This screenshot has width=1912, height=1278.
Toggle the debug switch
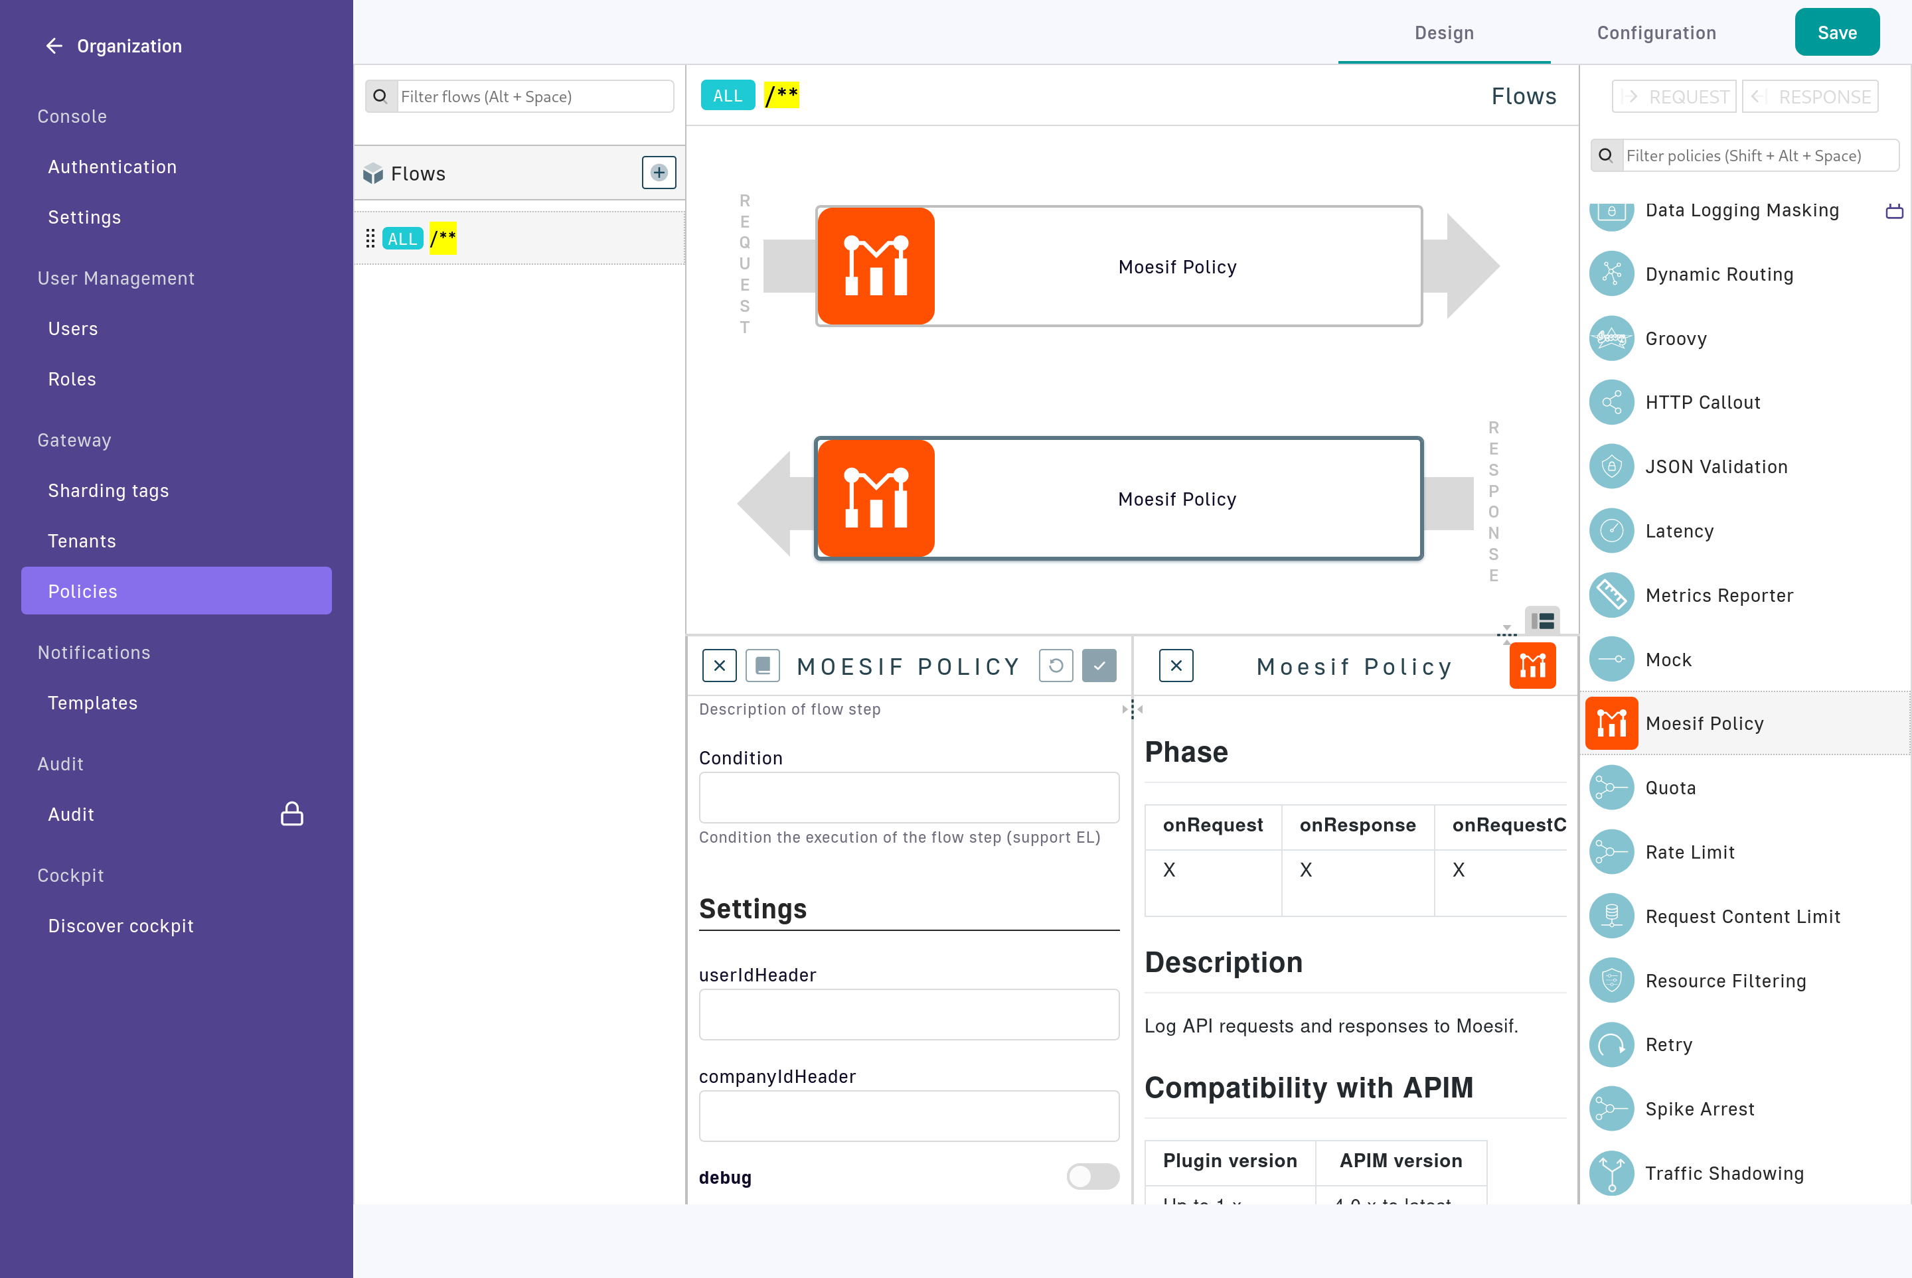point(1093,1176)
